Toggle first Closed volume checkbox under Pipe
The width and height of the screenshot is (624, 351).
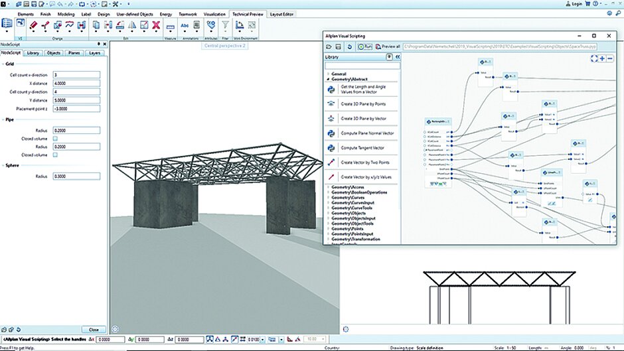click(55, 138)
